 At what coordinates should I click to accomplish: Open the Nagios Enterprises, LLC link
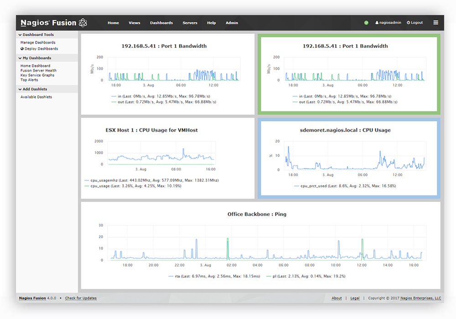tap(420, 298)
